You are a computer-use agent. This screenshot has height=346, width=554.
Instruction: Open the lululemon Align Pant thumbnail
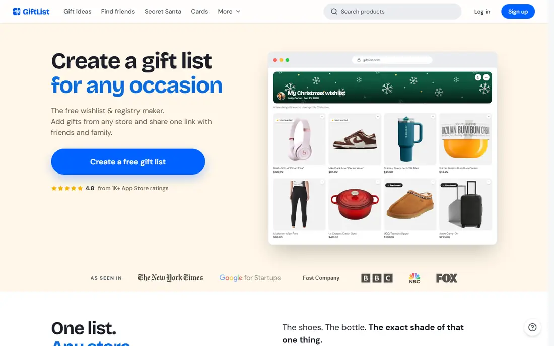point(299,204)
